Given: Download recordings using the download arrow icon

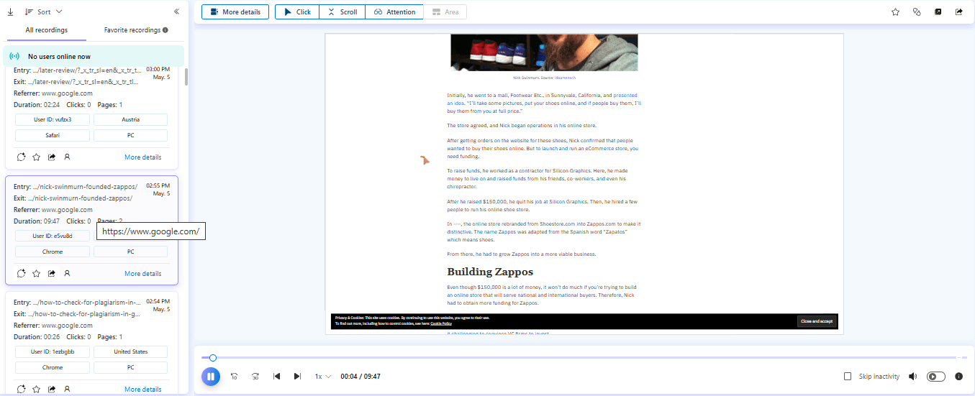Looking at the screenshot, I should click(10, 12).
